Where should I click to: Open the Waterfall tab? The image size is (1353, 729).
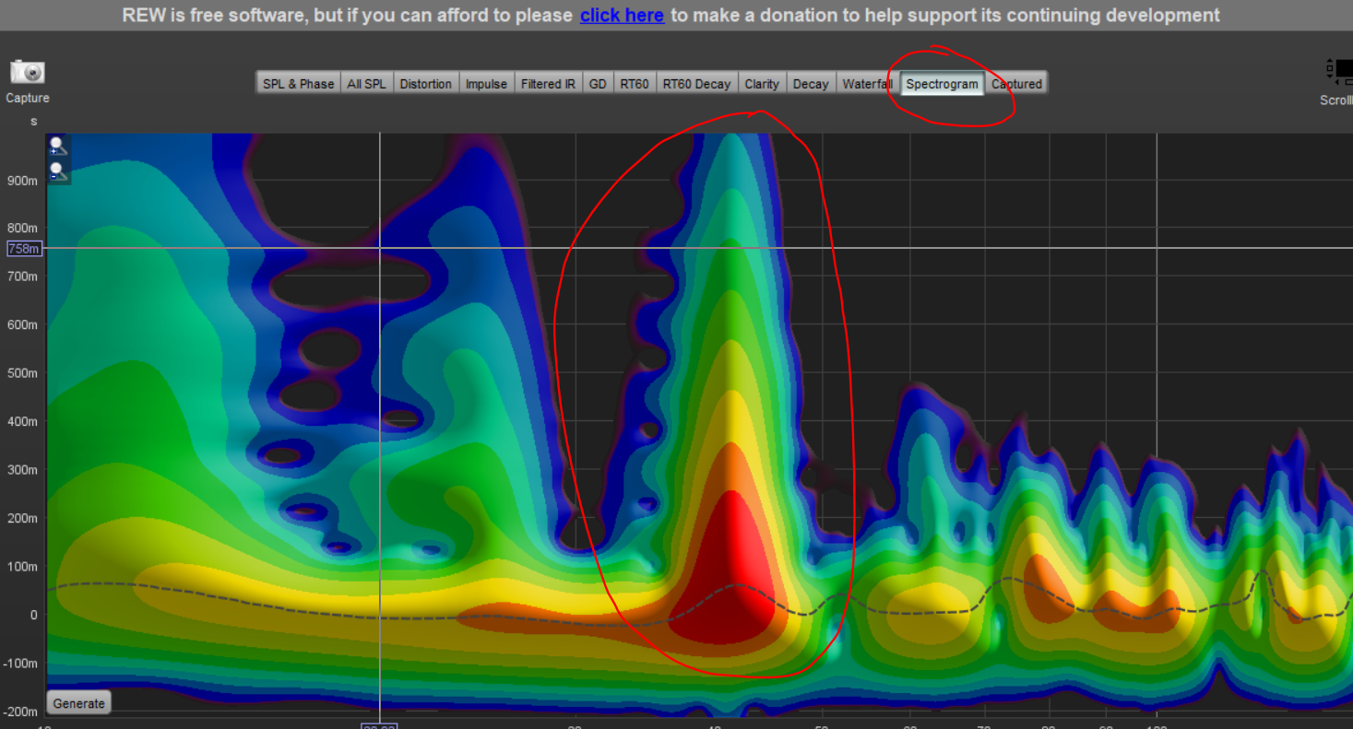click(867, 84)
